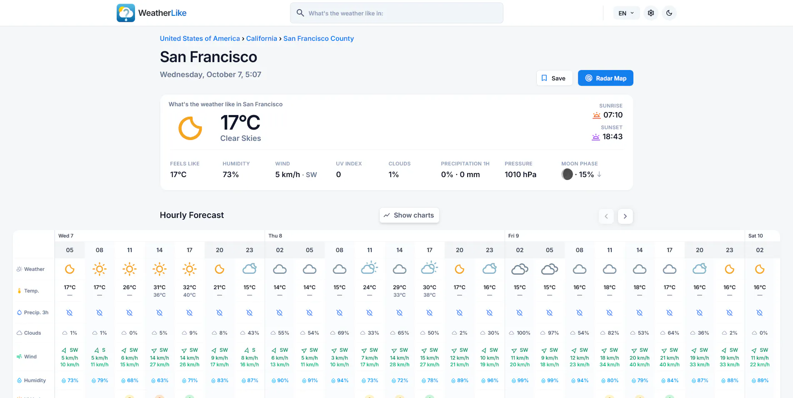Click the current clear-night moon icon
793x398 pixels.
click(190, 128)
